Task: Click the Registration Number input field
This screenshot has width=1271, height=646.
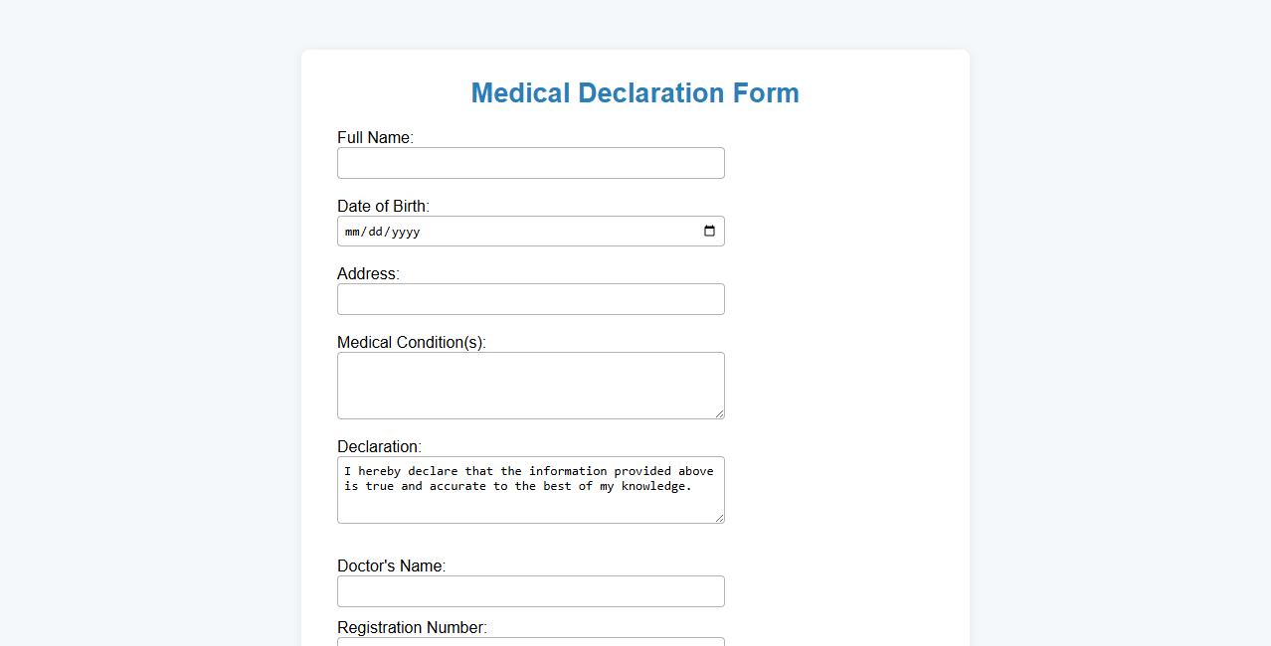Action: 530,643
